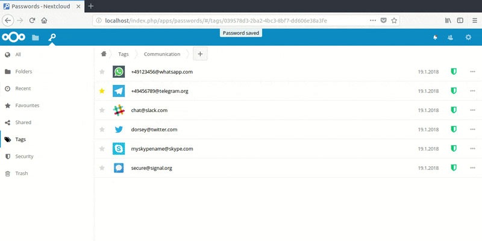Open more options for secure@signal.org
This screenshot has width=482, height=241.
coord(472,168)
